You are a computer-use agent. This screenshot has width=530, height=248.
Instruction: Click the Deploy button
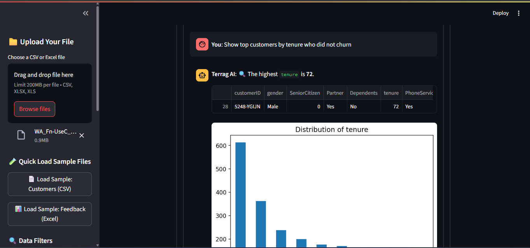pyautogui.click(x=500, y=13)
